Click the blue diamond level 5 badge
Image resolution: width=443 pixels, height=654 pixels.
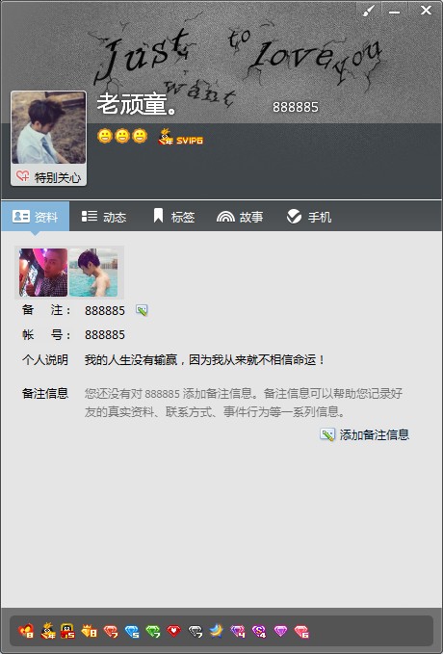point(132,631)
